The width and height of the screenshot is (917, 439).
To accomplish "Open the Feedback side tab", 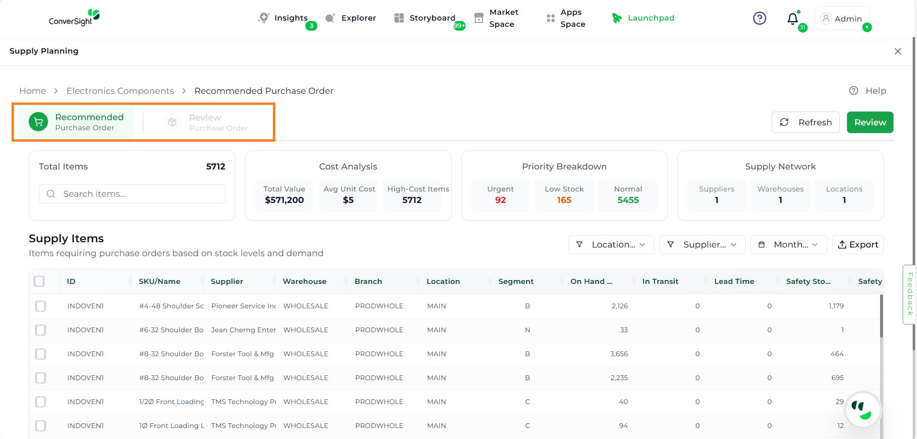I will (909, 294).
